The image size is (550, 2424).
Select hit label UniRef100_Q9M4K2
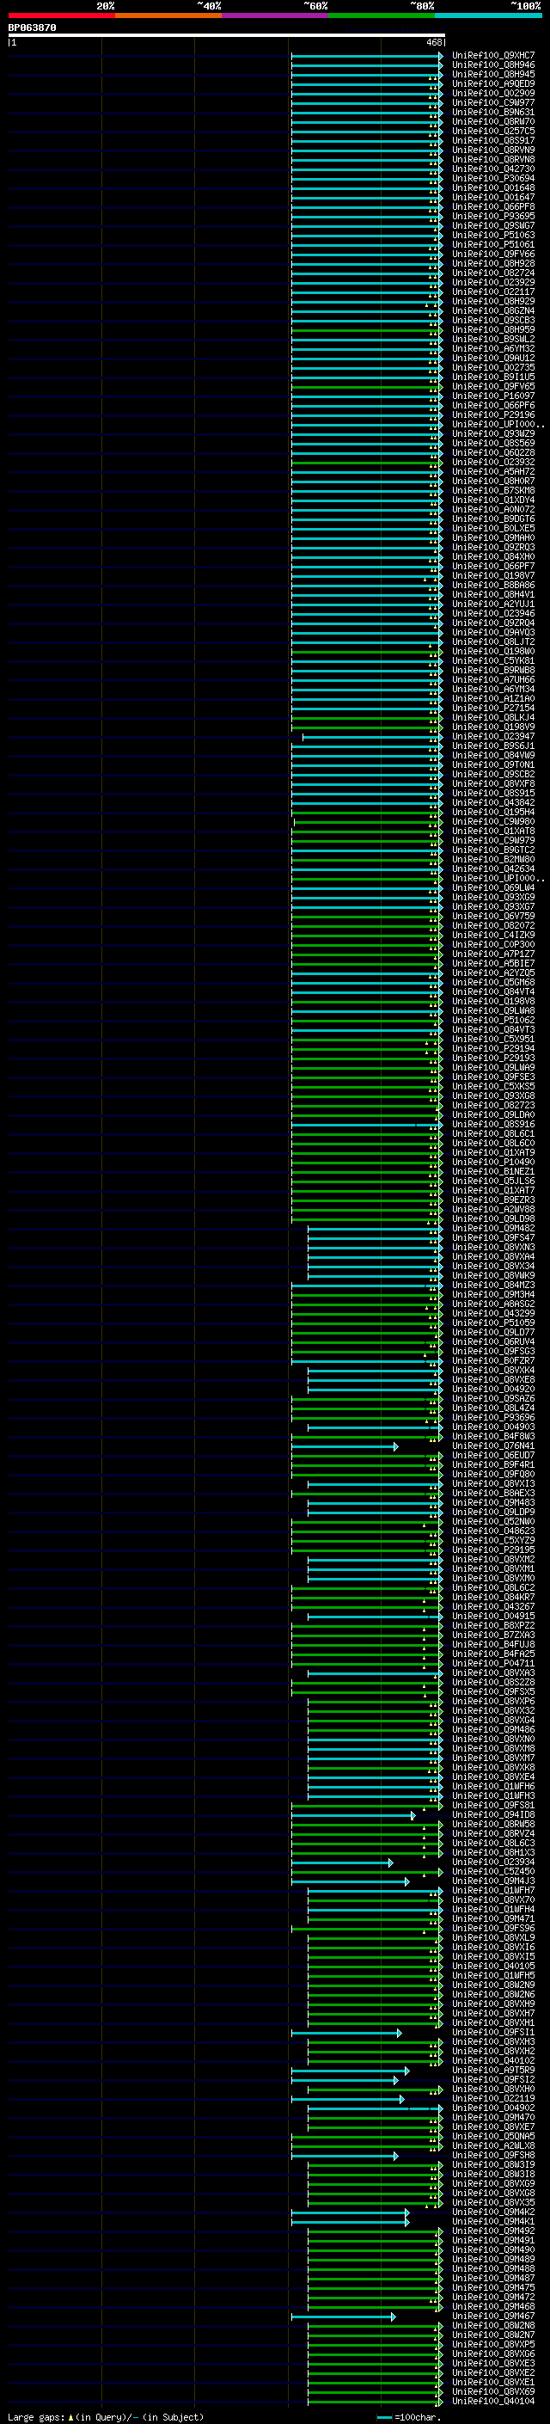tap(492, 2212)
